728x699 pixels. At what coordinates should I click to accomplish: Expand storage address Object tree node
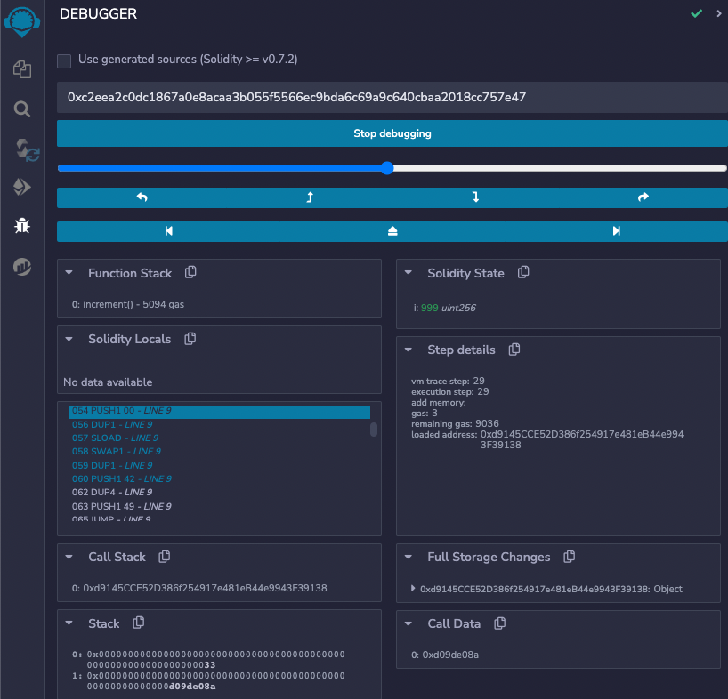click(413, 588)
